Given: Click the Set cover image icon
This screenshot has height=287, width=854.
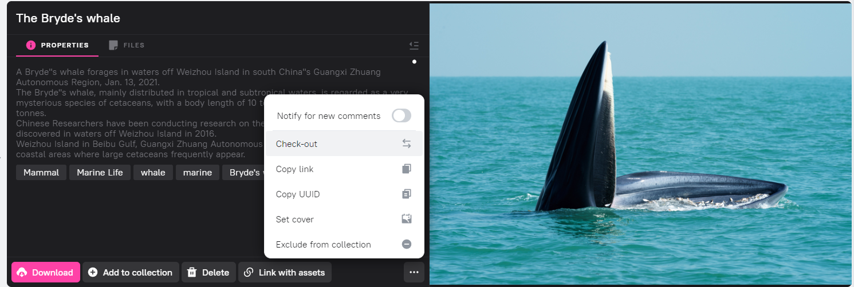Looking at the screenshot, I should [x=406, y=219].
